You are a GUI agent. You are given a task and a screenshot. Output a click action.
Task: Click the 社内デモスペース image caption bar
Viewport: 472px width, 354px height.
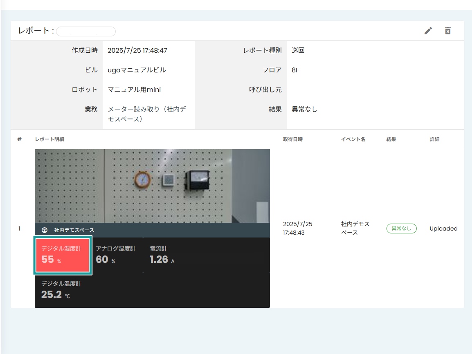152,230
